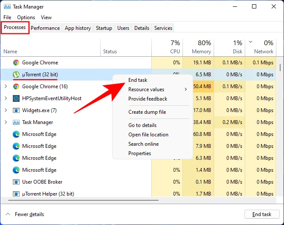Screen dimensions: 284x225
Task: Expand the HPSystemEventUtilityHost process group
Action: pyautogui.click(x=6, y=98)
